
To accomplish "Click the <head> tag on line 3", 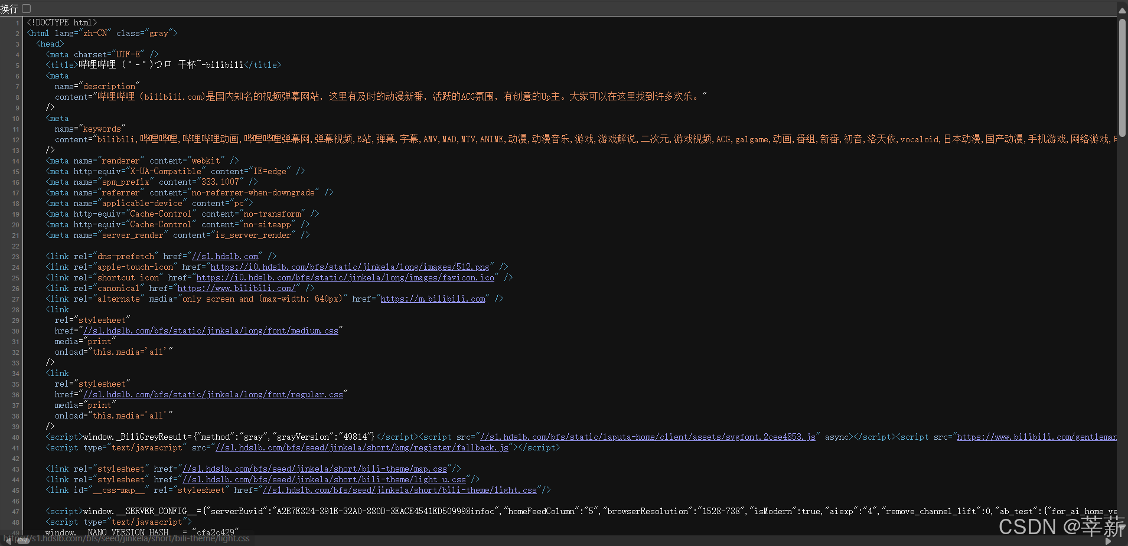I will (50, 44).
